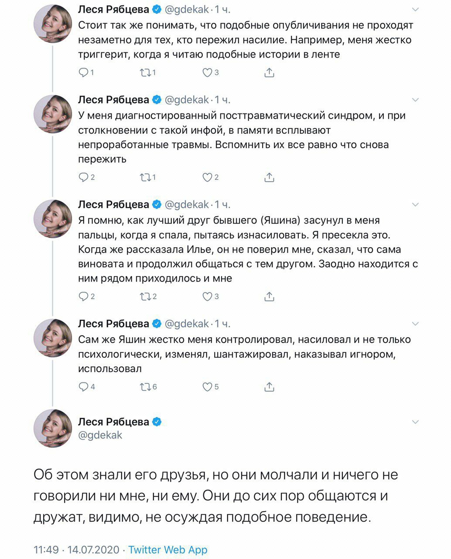Share the tweet about posttraumatic syndrome
The image size is (451, 559).
(269, 177)
